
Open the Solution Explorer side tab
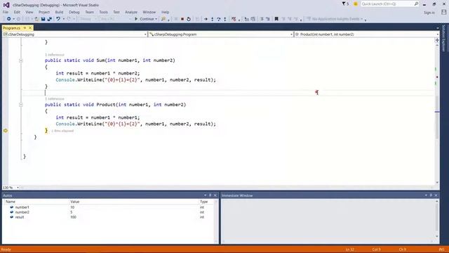[444, 39]
